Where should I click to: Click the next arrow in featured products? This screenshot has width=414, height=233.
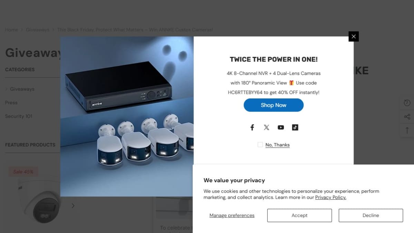(x=73, y=206)
